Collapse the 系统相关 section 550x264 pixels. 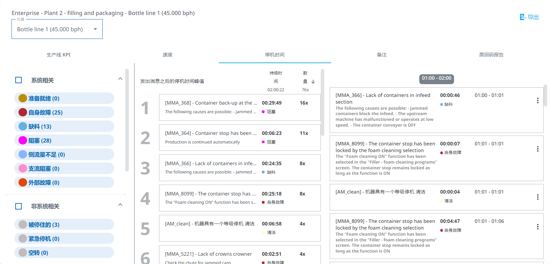click(120, 79)
